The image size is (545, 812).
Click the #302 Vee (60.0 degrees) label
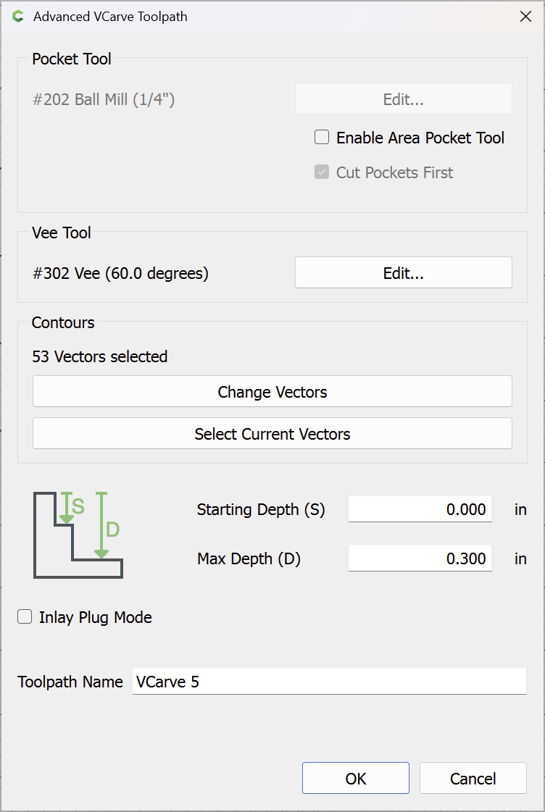120,273
